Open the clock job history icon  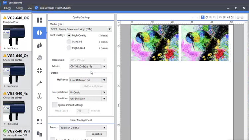click(40, 109)
